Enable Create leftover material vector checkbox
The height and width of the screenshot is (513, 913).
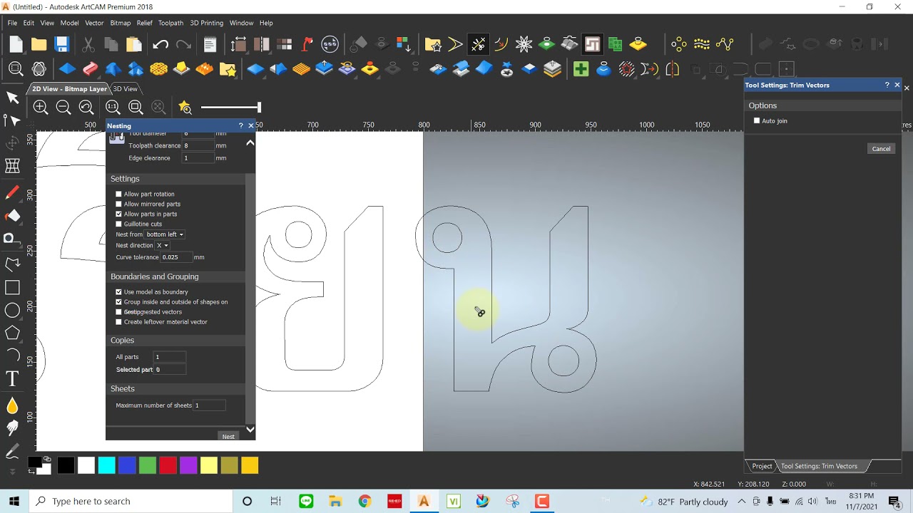click(x=118, y=322)
